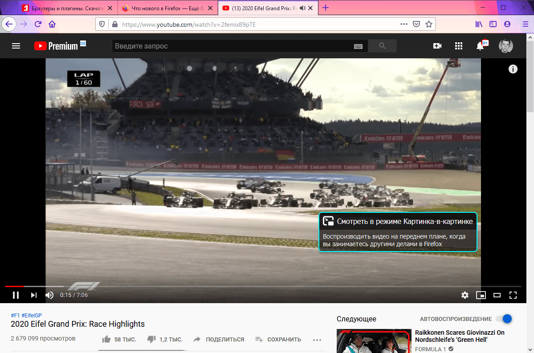Screen dimensions: 534x353
Task: Open tracking protection shield in address bar
Action: (102, 24)
